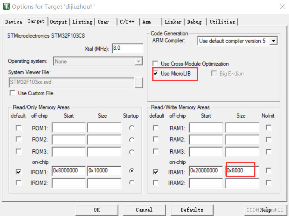Edit the IRAM1 Start 0x20000000 field

pyautogui.click(x=206, y=171)
